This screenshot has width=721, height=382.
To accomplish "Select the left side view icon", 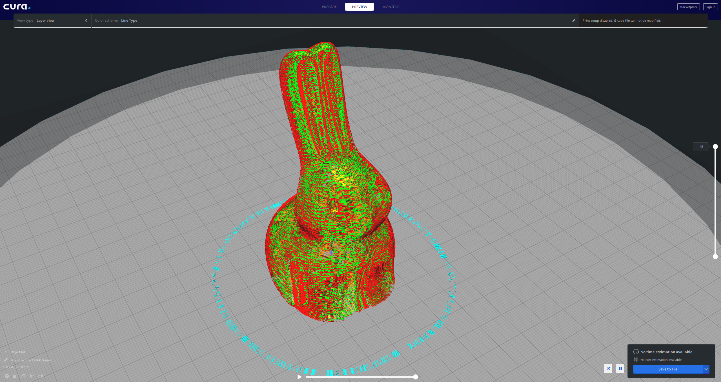I will click(x=32, y=376).
